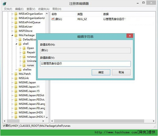
Task: Collapse the Msi.Package key
Action: [12, 35]
